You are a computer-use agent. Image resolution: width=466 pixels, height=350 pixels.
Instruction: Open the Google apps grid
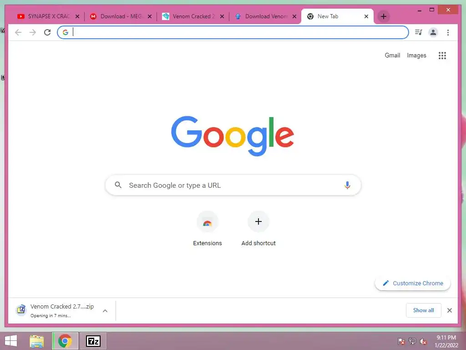[x=442, y=55]
